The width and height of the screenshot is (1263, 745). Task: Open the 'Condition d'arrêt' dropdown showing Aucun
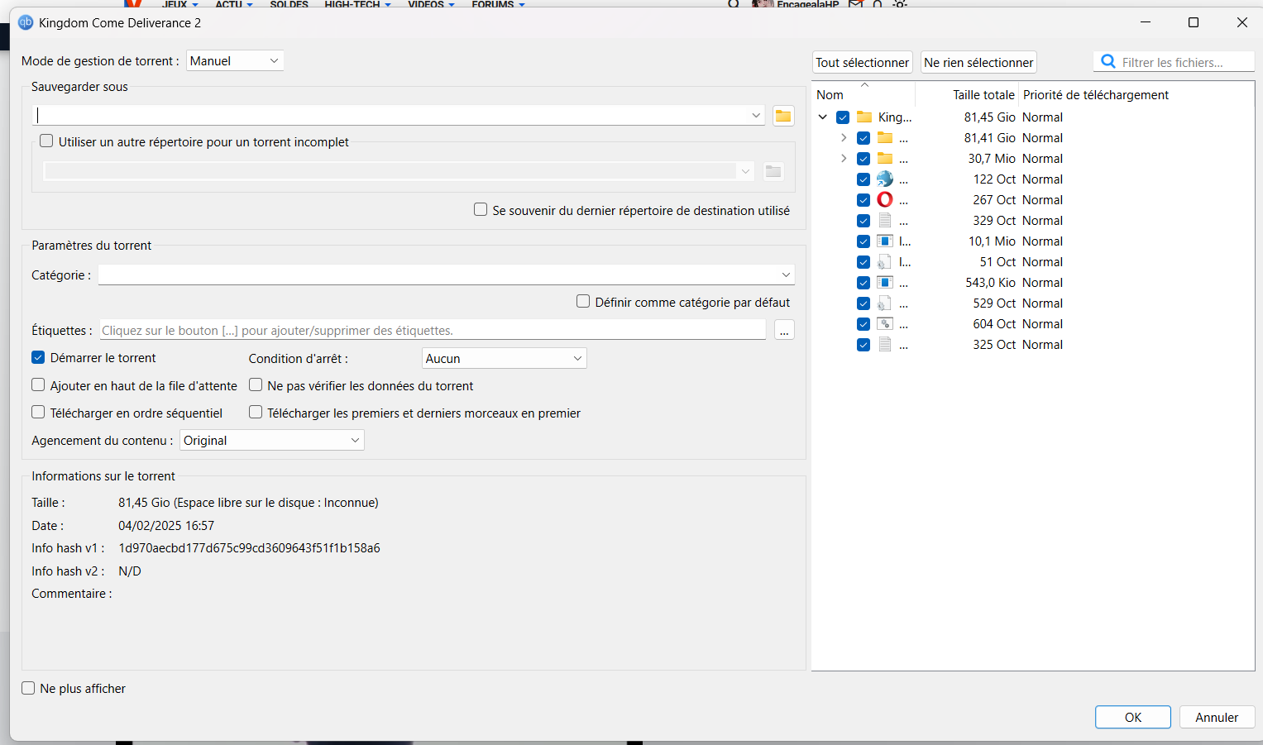click(x=504, y=358)
